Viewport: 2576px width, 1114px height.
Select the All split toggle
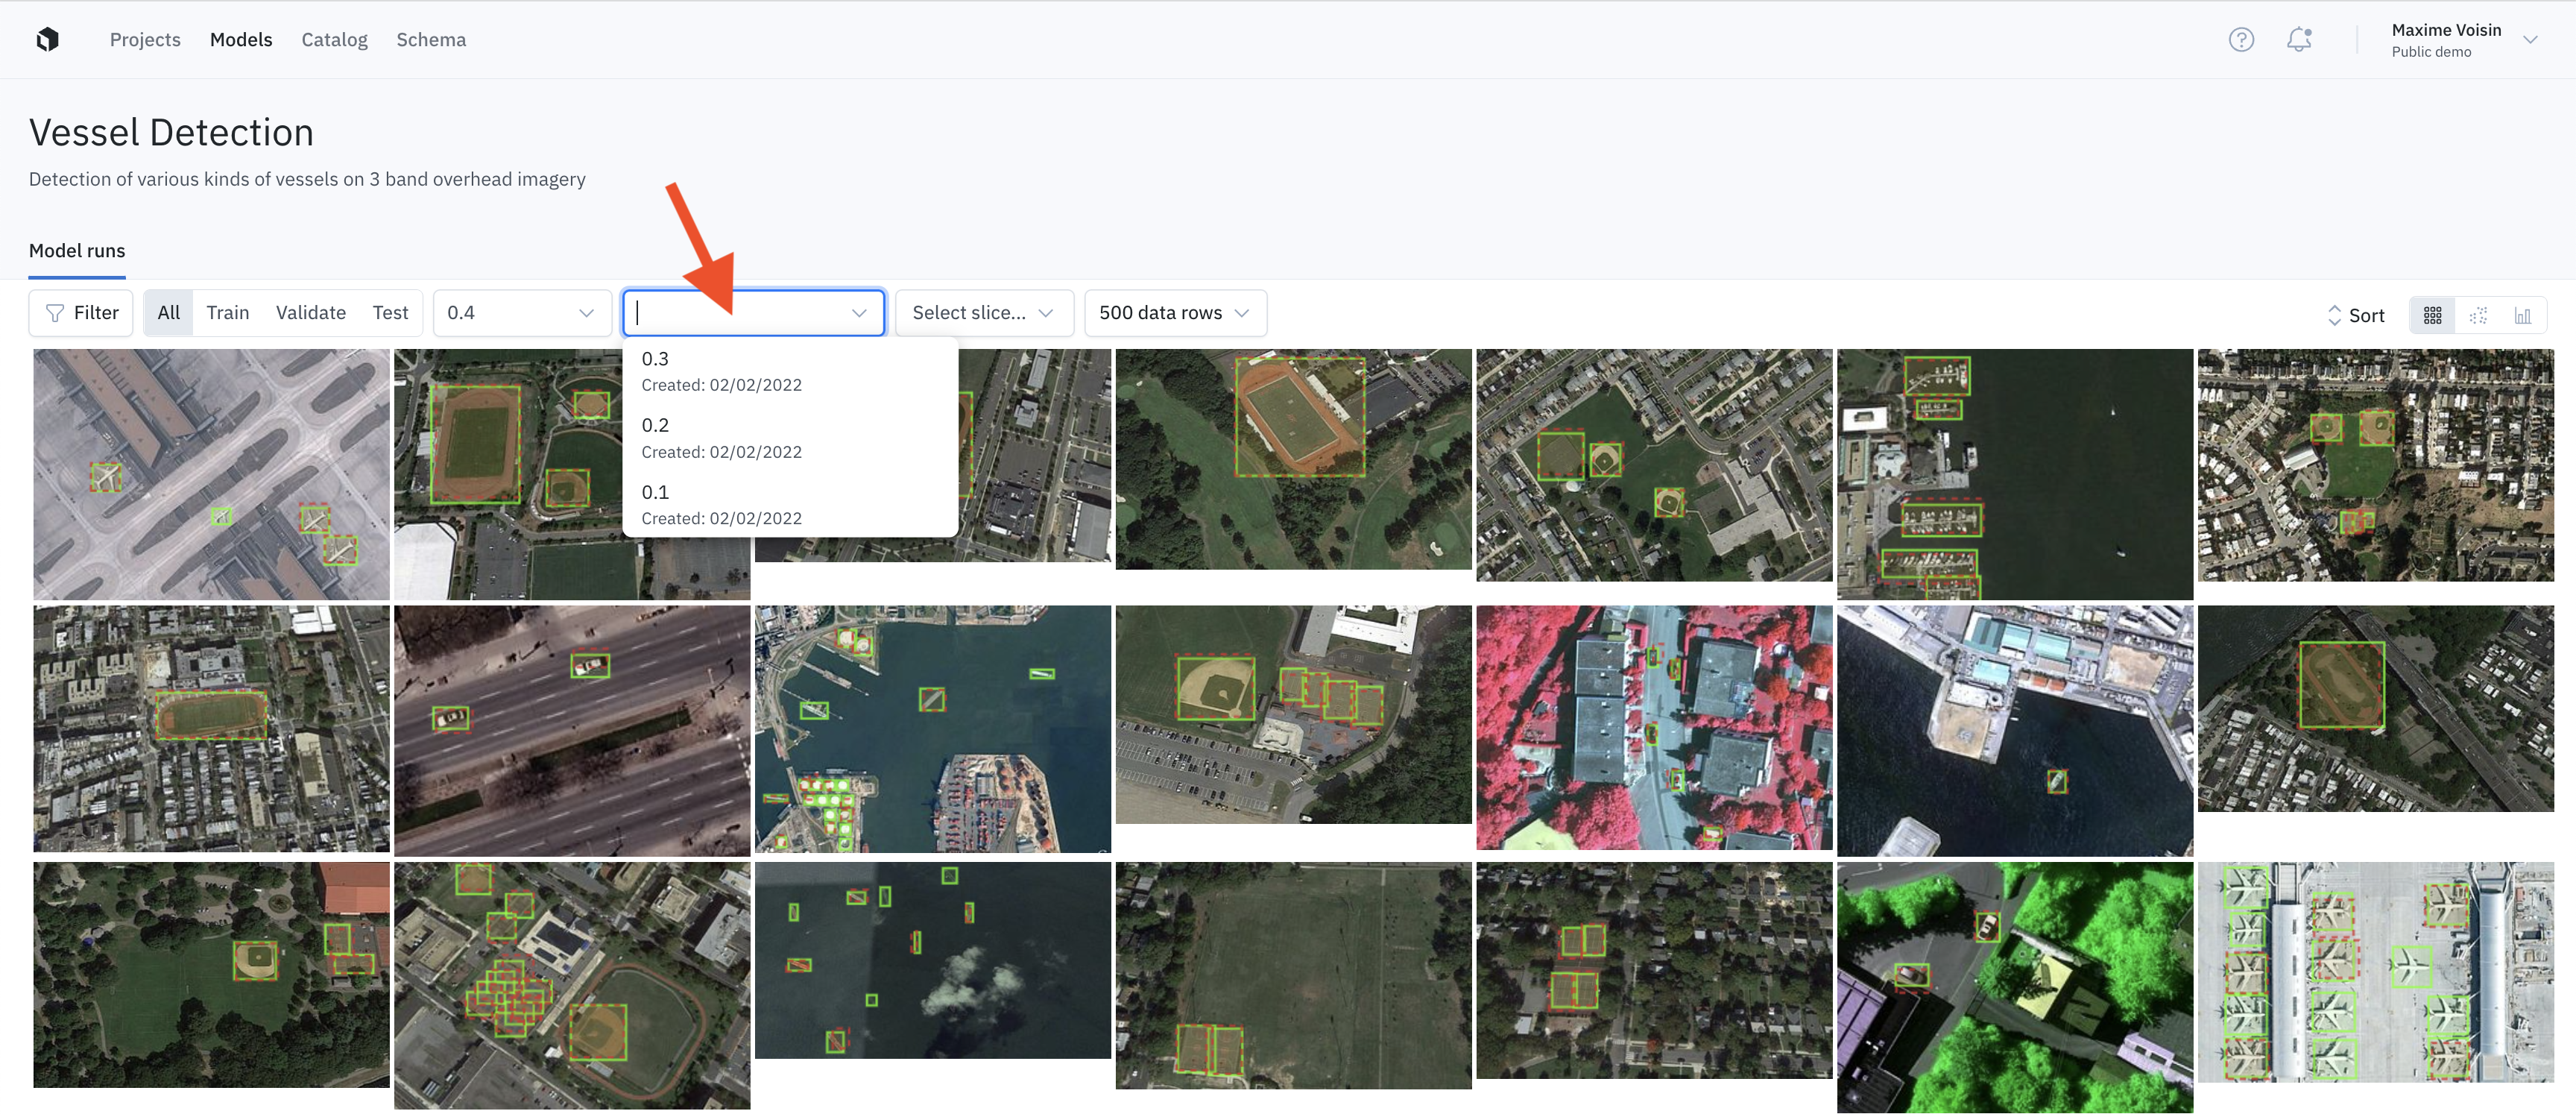(x=168, y=313)
